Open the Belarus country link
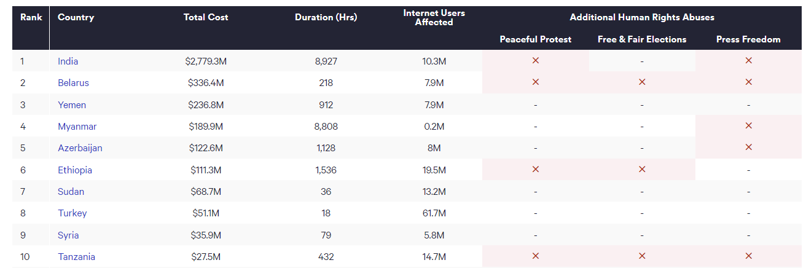Image resolution: width=806 pixels, height=268 pixels. click(x=73, y=83)
